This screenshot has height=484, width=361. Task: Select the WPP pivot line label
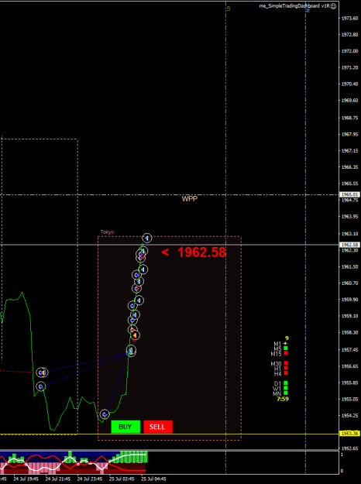tap(189, 199)
